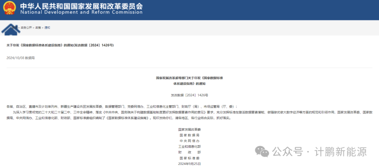Click the addressee line beginning 各省、自治区
Image resolution: width=379 pixels, height=167 pixels.
pyautogui.click(x=122, y=107)
